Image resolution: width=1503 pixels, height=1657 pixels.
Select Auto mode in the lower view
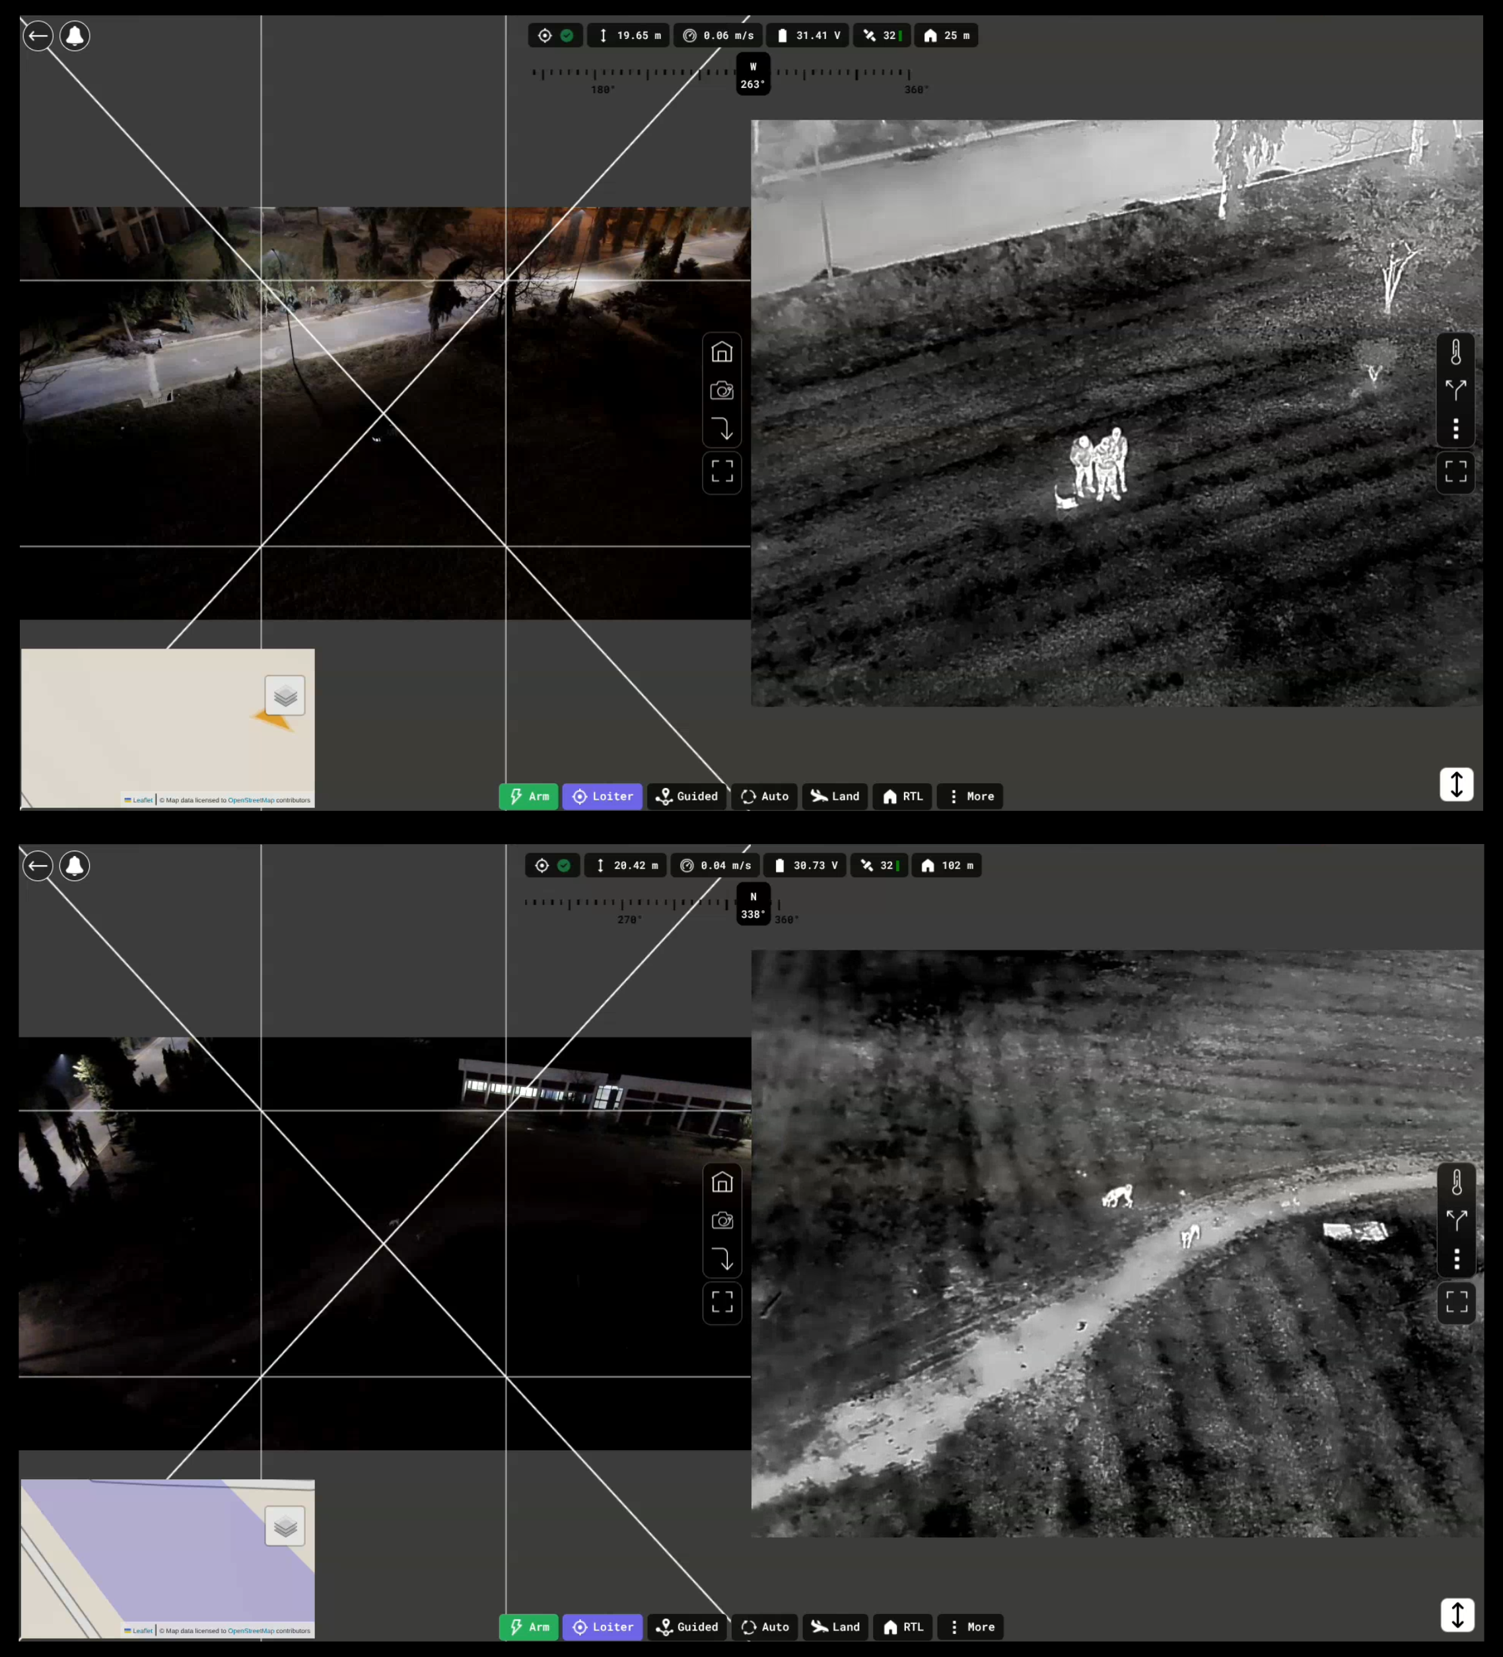click(x=765, y=1627)
